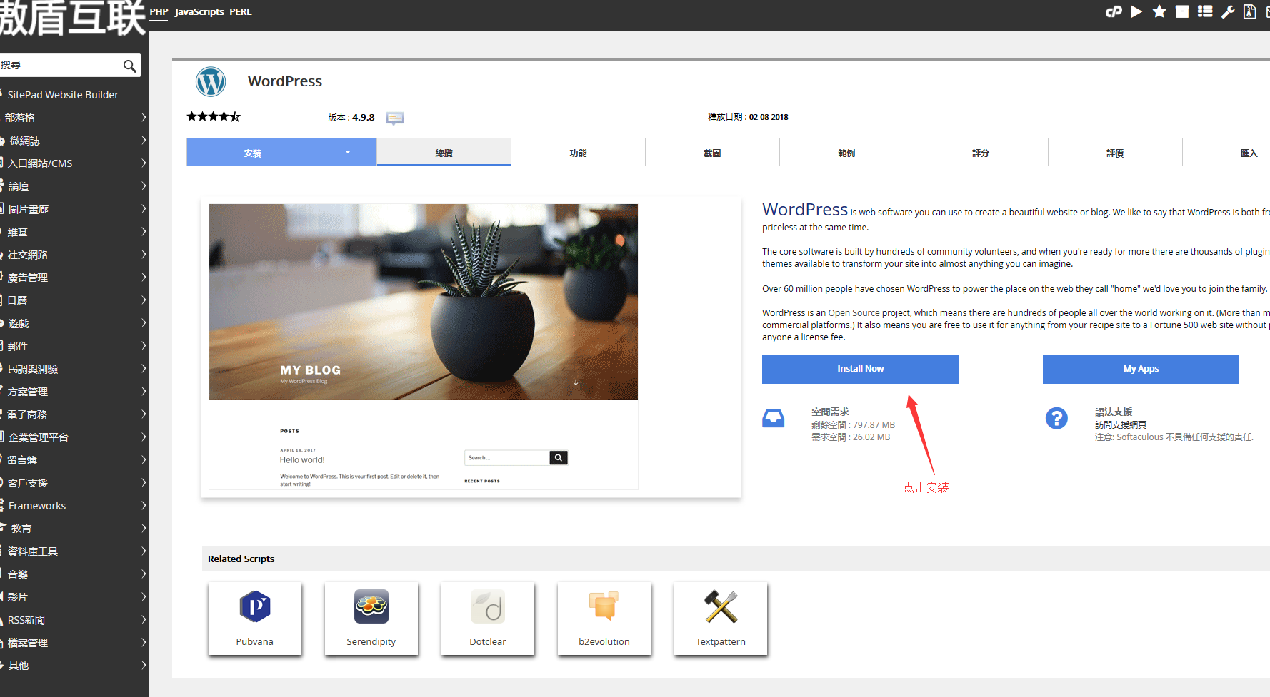
Task: Open the 安裝 tab dropdown arrow
Action: [x=348, y=152]
